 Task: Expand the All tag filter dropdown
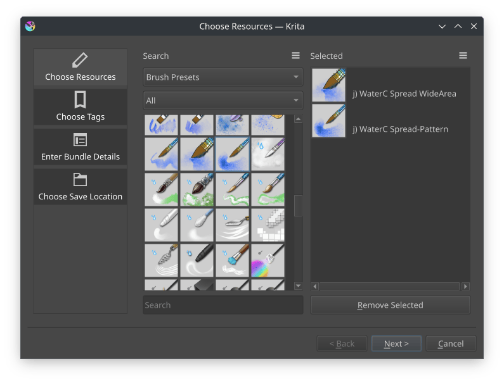pyautogui.click(x=223, y=101)
